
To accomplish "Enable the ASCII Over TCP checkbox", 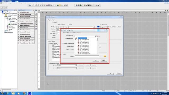I will [x=53, y=56].
